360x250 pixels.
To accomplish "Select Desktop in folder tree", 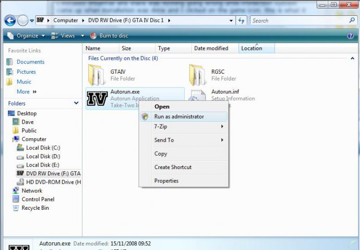I will coord(26,114).
